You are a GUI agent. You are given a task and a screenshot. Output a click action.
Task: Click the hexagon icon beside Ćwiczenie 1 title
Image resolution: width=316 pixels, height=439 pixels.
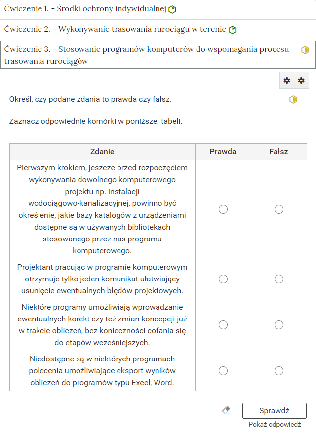coord(172,9)
